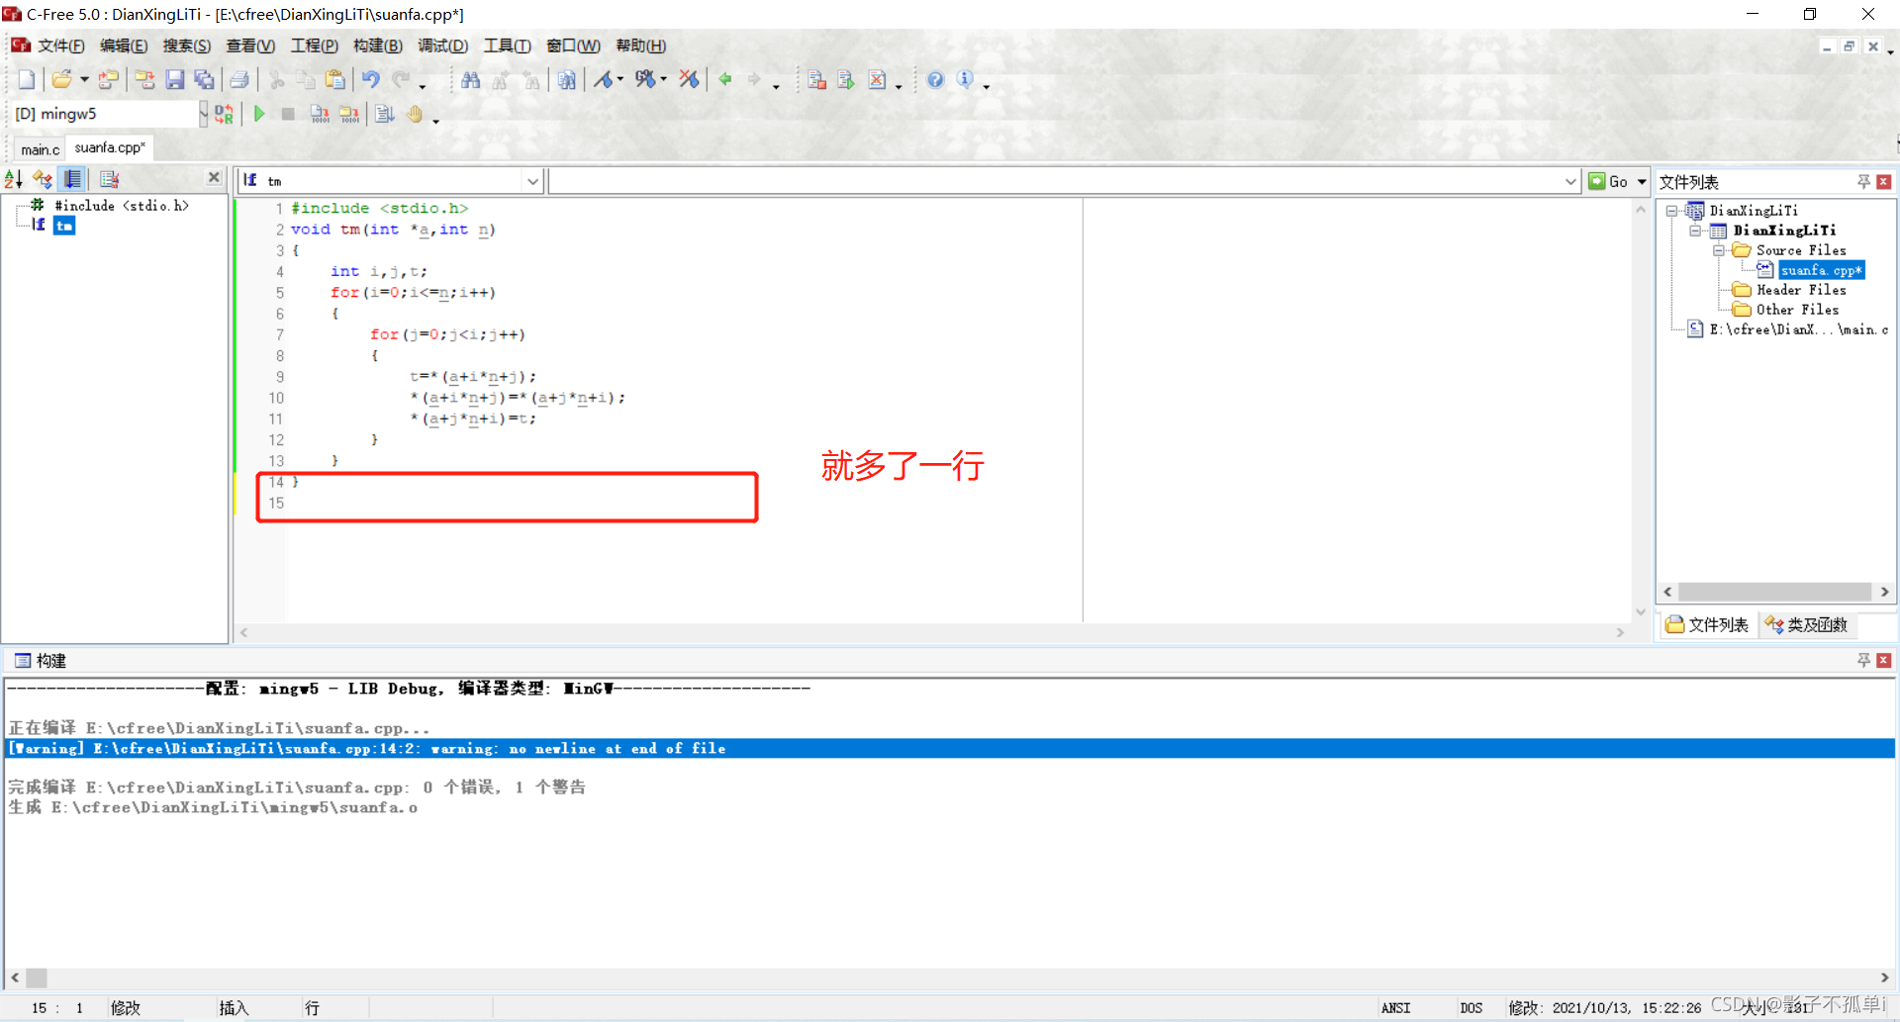This screenshot has width=1900, height=1022.
Task: Open the 构建(B) menu
Action: (x=378, y=46)
